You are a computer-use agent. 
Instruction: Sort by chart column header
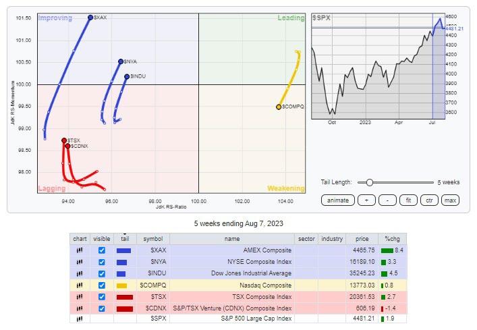(80, 239)
